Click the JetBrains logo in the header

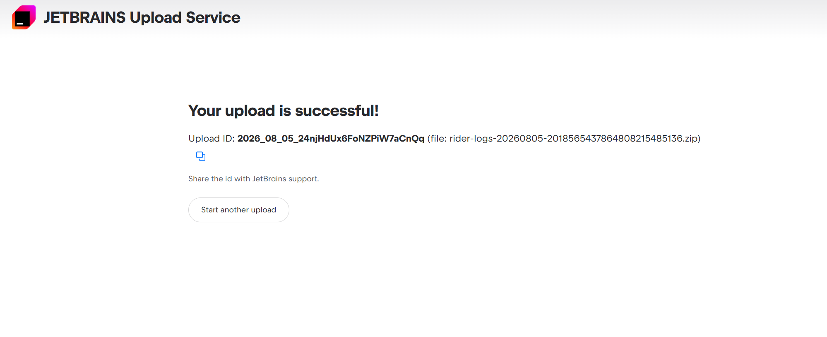point(24,17)
